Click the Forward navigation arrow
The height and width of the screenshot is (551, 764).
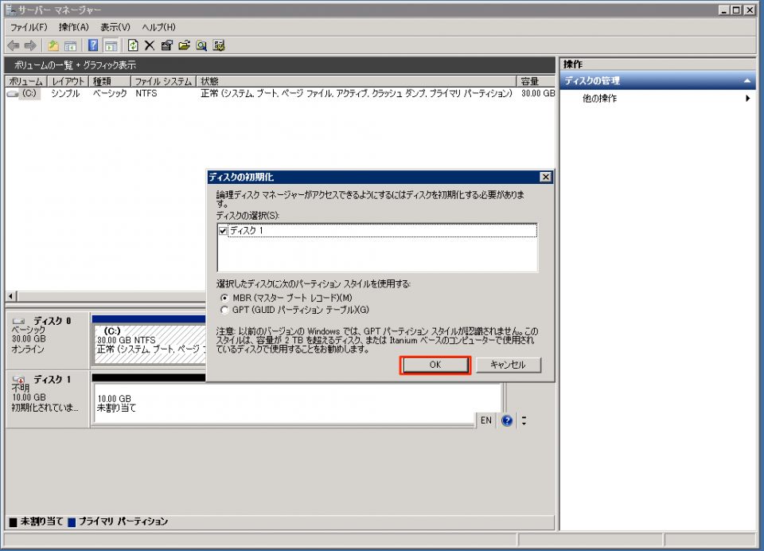pyautogui.click(x=30, y=45)
